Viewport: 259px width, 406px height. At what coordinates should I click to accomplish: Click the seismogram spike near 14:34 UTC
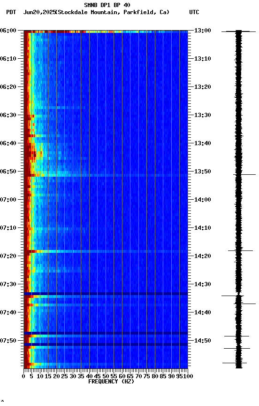click(x=233, y=296)
